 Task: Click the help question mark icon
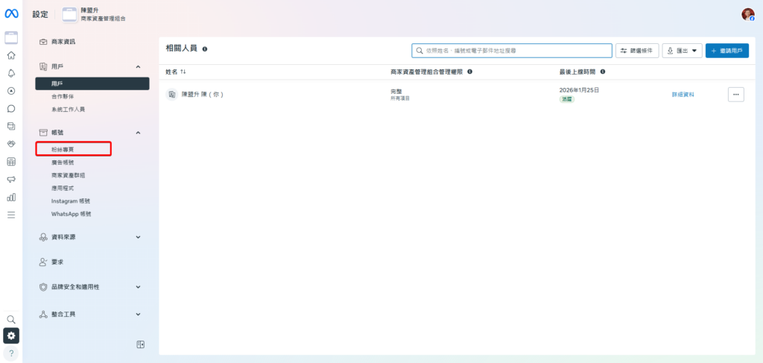pos(11,353)
